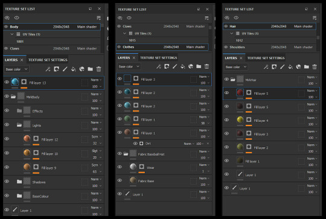The width and height of the screenshot is (326, 219).
Task: Open the left panel Base color channel dropdown
Action: point(16,69)
